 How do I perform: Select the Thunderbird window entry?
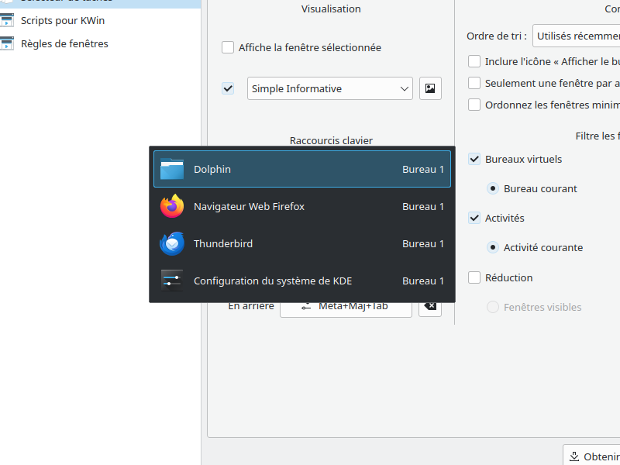point(302,243)
